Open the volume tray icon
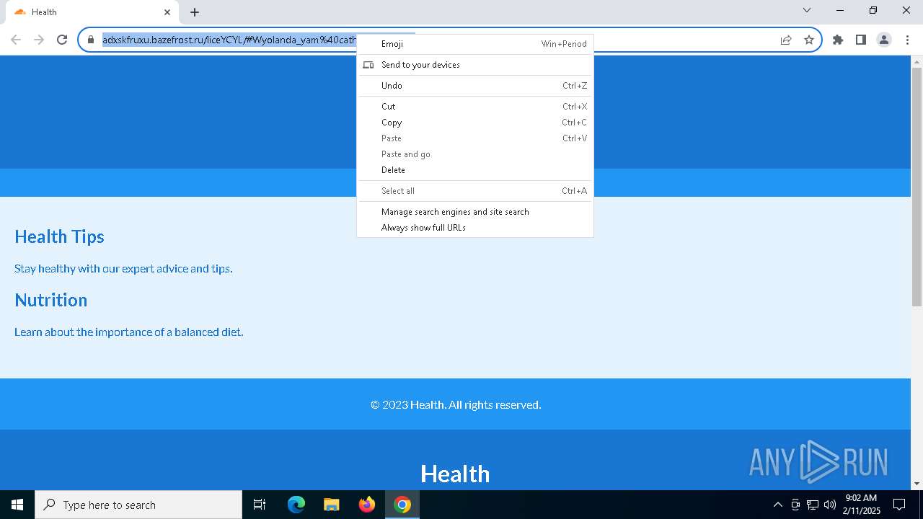Screen dimensions: 923x519 pos(830,505)
